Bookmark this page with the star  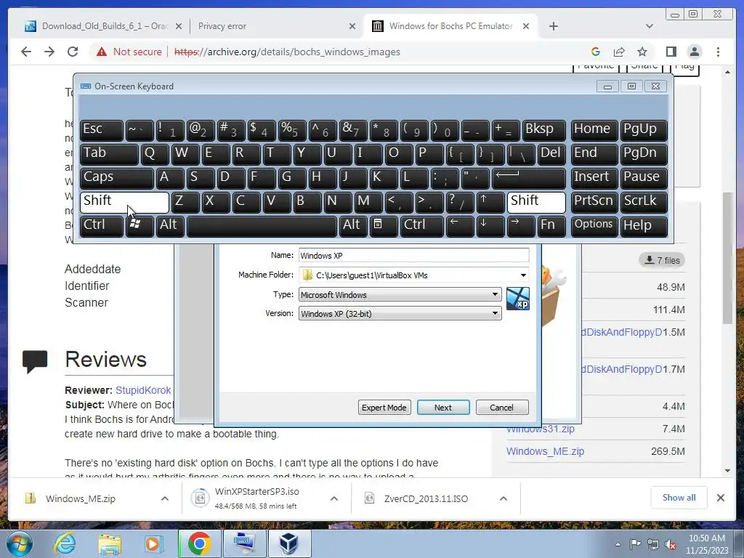click(x=642, y=52)
